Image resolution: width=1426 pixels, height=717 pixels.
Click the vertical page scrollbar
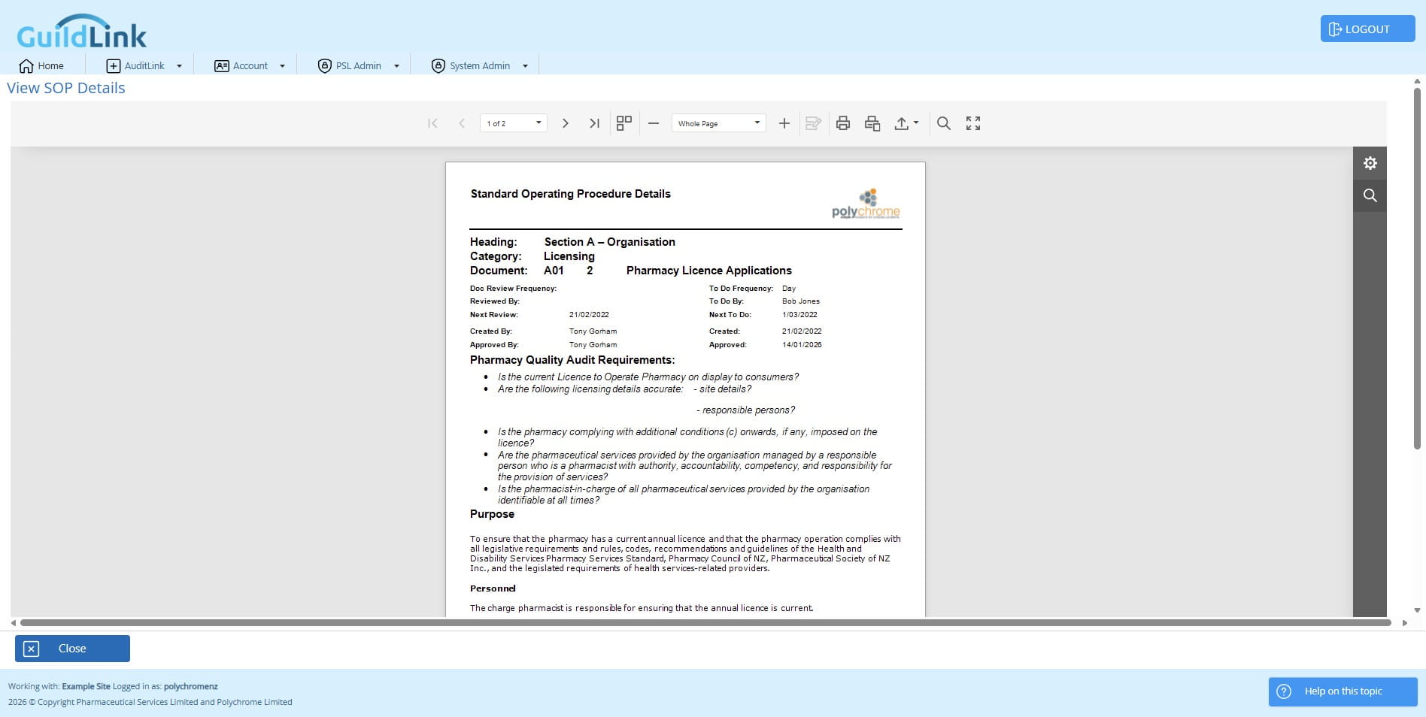(1417, 268)
